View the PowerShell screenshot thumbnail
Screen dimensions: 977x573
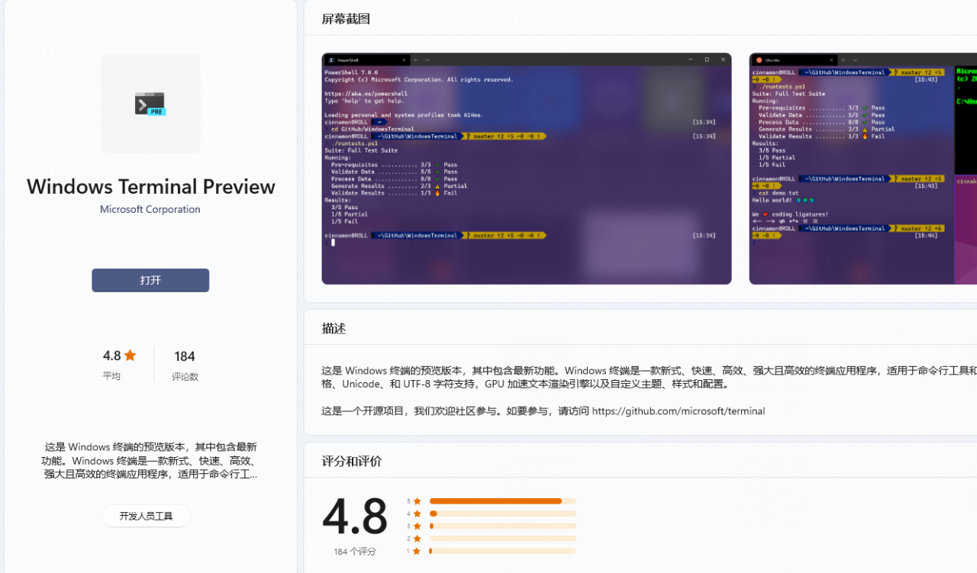point(527,169)
